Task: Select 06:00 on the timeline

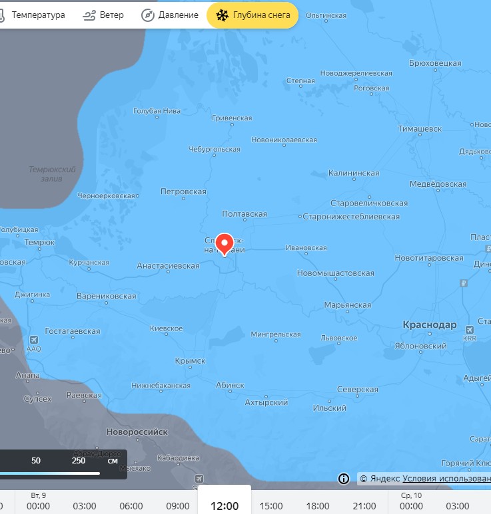Action: (x=131, y=506)
